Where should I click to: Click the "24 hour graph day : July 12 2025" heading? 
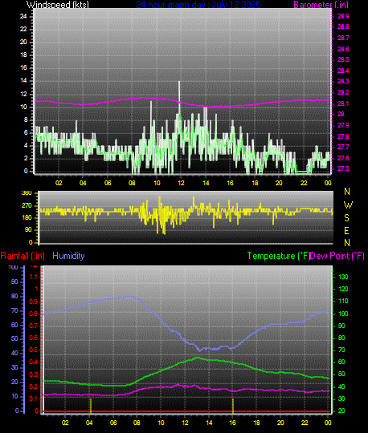pos(198,5)
